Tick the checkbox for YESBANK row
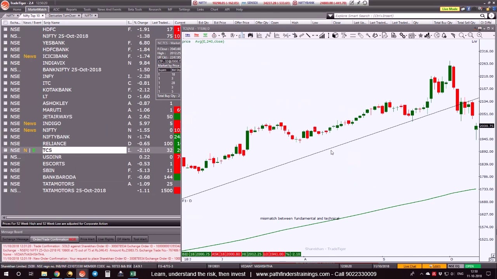The height and width of the screenshot is (279, 497). coord(5,43)
